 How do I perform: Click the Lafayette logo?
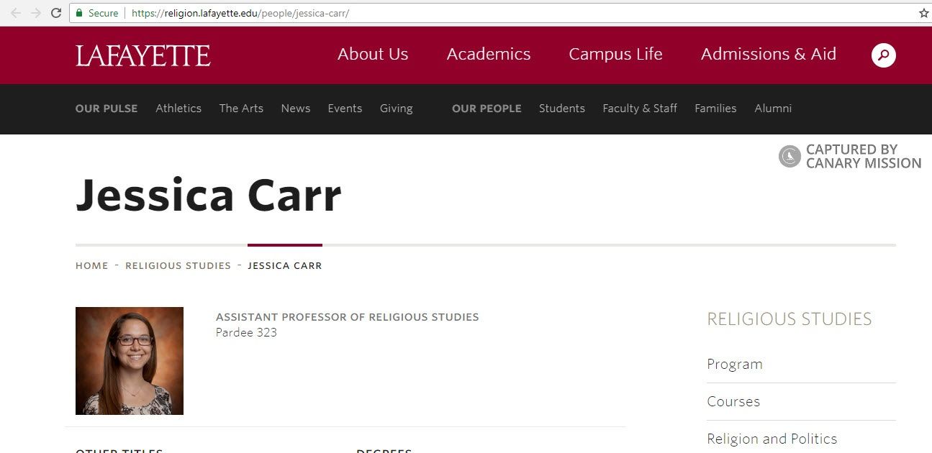point(143,55)
